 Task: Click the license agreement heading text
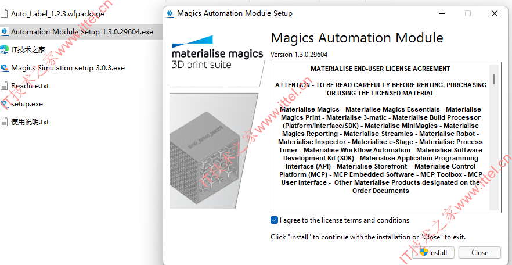pos(380,69)
